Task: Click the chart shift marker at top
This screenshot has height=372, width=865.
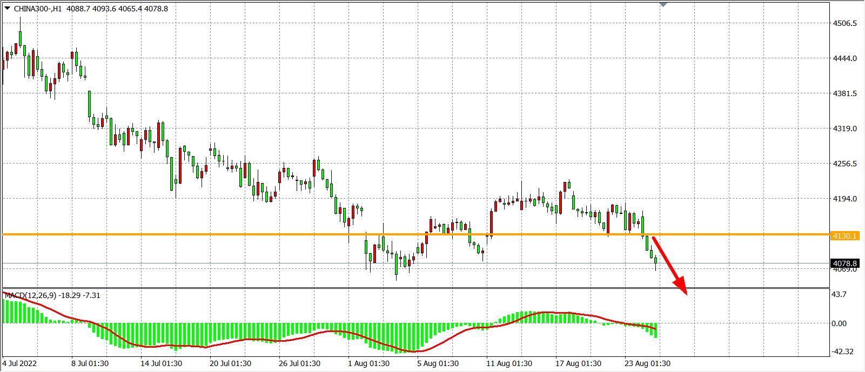Action: point(663,4)
